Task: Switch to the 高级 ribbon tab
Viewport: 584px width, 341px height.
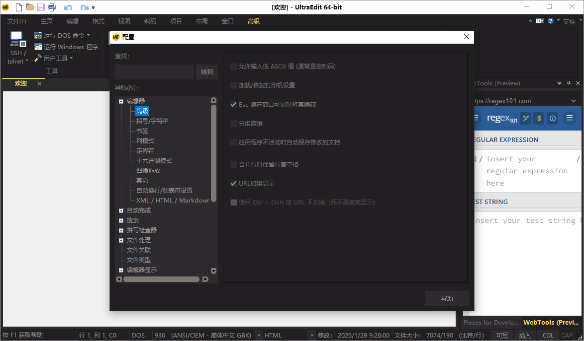Action: coord(254,21)
